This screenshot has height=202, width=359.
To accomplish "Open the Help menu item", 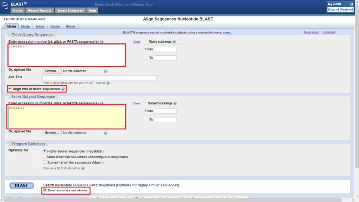I will 92,10.
